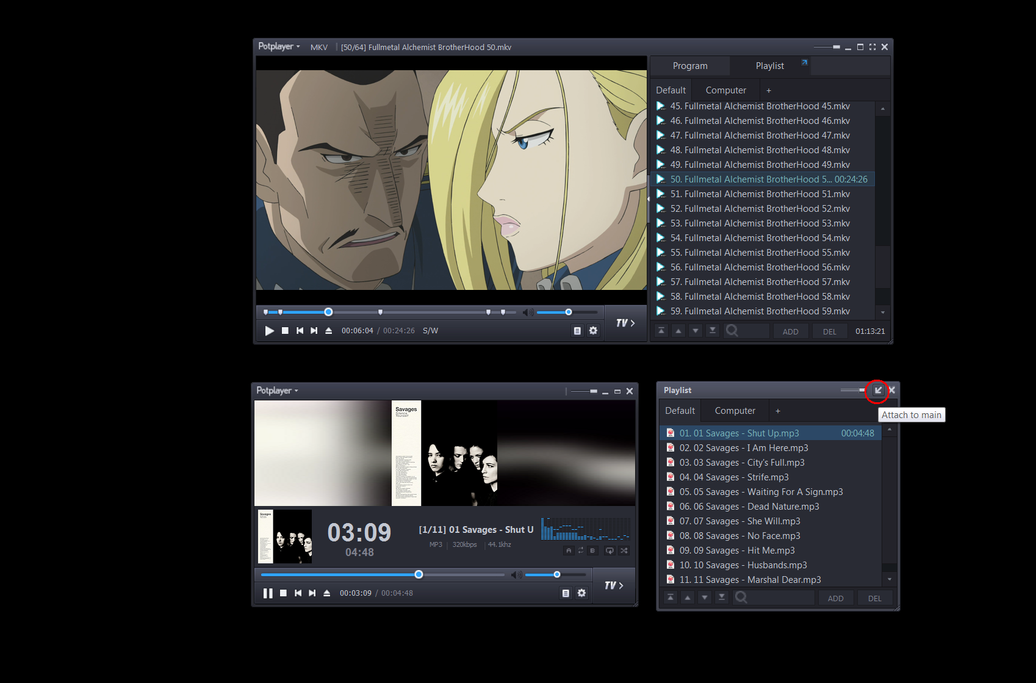Open settings gear in audio player
Image resolution: width=1036 pixels, height=683 pixels.
click(x=581, y=593)
